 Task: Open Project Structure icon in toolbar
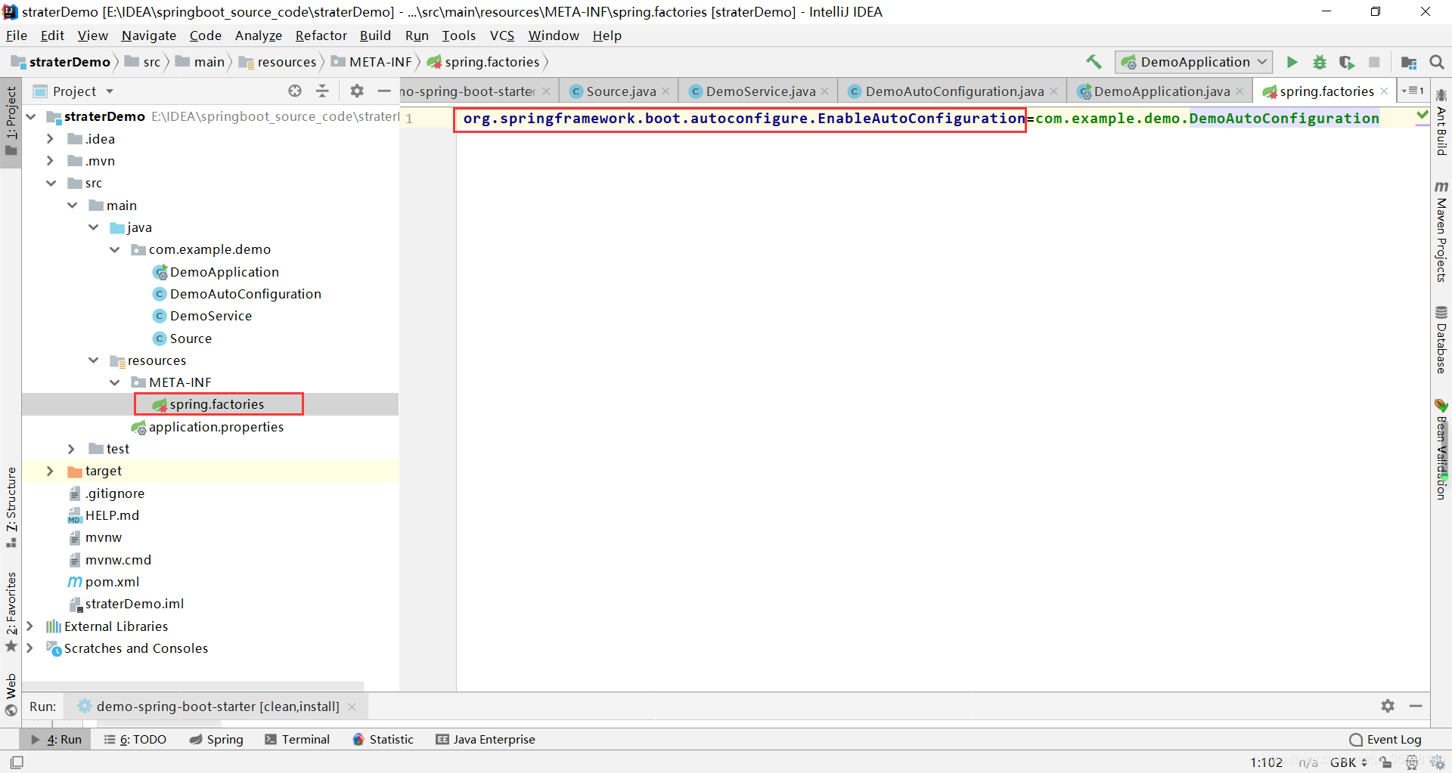[1408, 62]
